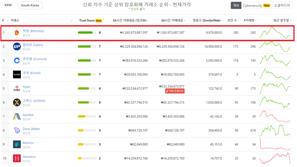
Task: Sort by 24시간 거래대금 (정규화) column
Action: pos(130,20)
